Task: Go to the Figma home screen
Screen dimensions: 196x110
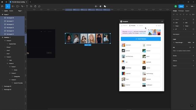Action: click(x=2, y=2)
